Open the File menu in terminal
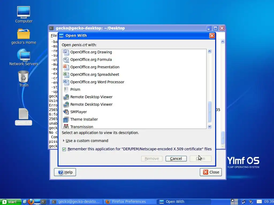The width and height of the screenshot is (274, 205). [x=54, y=36]
